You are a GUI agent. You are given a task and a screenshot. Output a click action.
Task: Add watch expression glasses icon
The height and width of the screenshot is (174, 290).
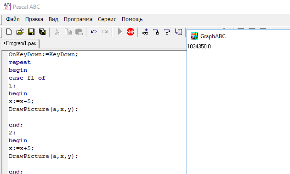click(x=145, y=32)
